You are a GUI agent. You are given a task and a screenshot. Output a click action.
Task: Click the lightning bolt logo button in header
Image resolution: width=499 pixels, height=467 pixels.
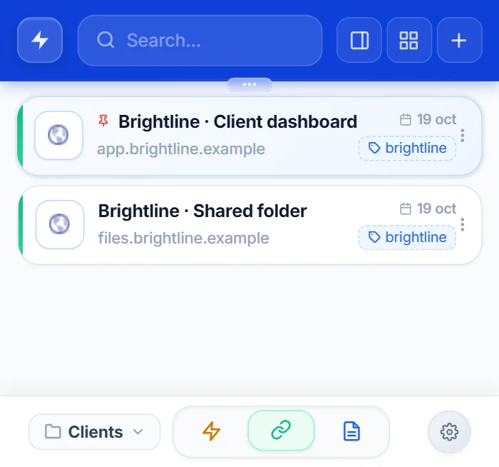(40, 40)
